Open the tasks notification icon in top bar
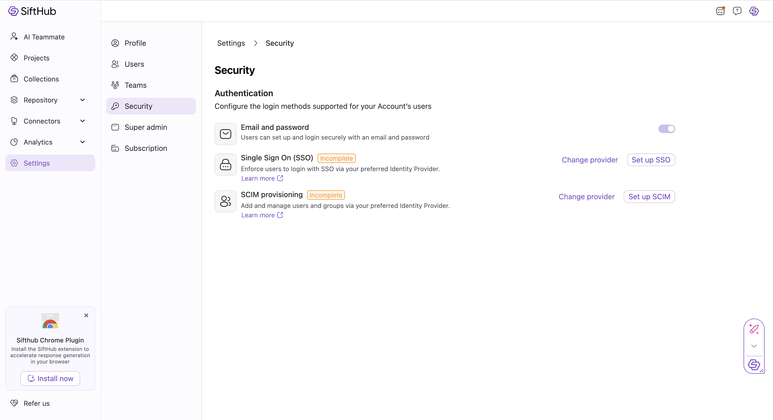The height and width of the screenshot is (420, 773). point(720,11)
